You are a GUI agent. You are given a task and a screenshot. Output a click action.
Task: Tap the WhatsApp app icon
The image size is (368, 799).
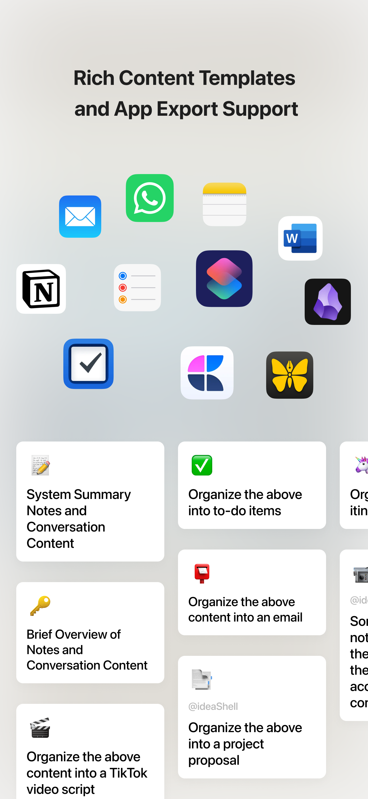[x=149, y=198]
